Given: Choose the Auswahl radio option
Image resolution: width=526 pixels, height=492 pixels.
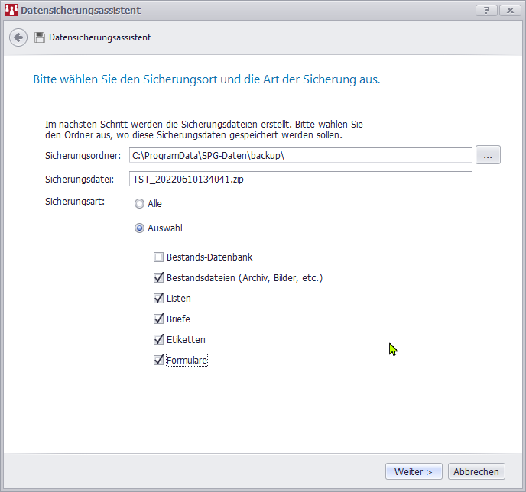Looking at the screenshot, I should click(x=139, y=228).
